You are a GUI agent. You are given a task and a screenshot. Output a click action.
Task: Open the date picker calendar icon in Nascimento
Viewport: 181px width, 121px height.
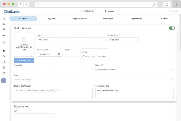(59, 55)
